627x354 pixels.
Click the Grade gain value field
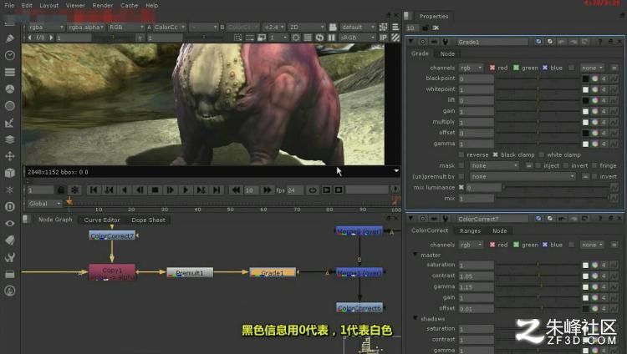pos(476,111)
